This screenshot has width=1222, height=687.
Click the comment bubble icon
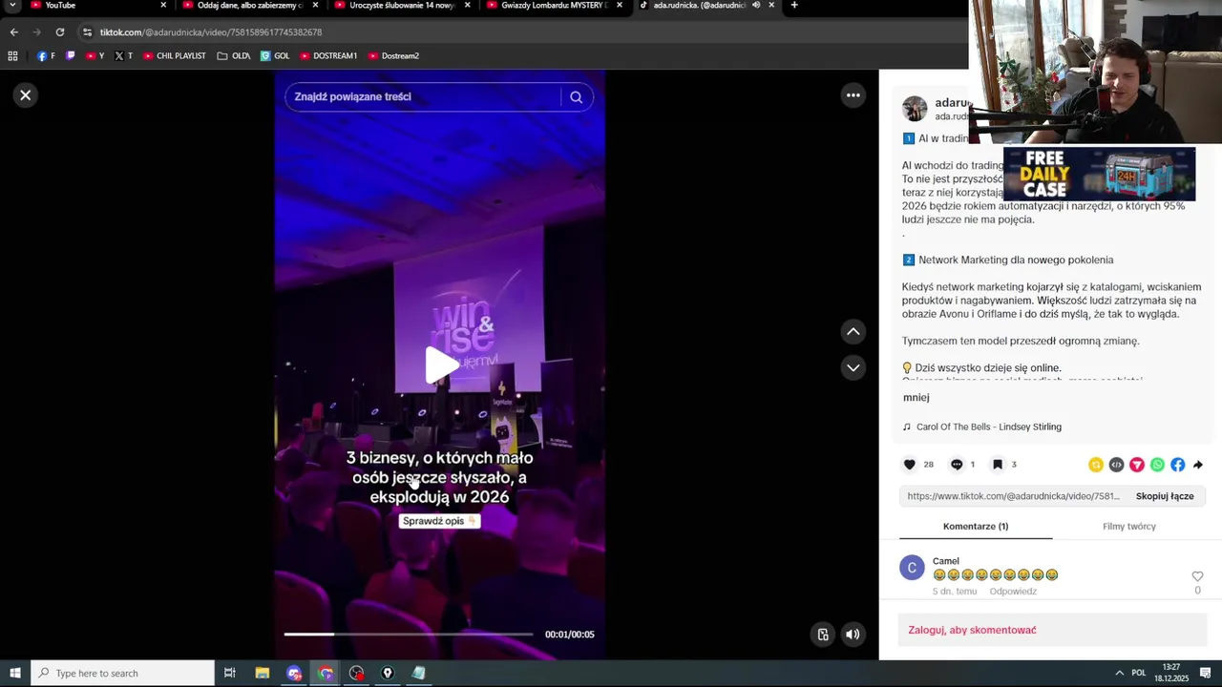[957, 465]
